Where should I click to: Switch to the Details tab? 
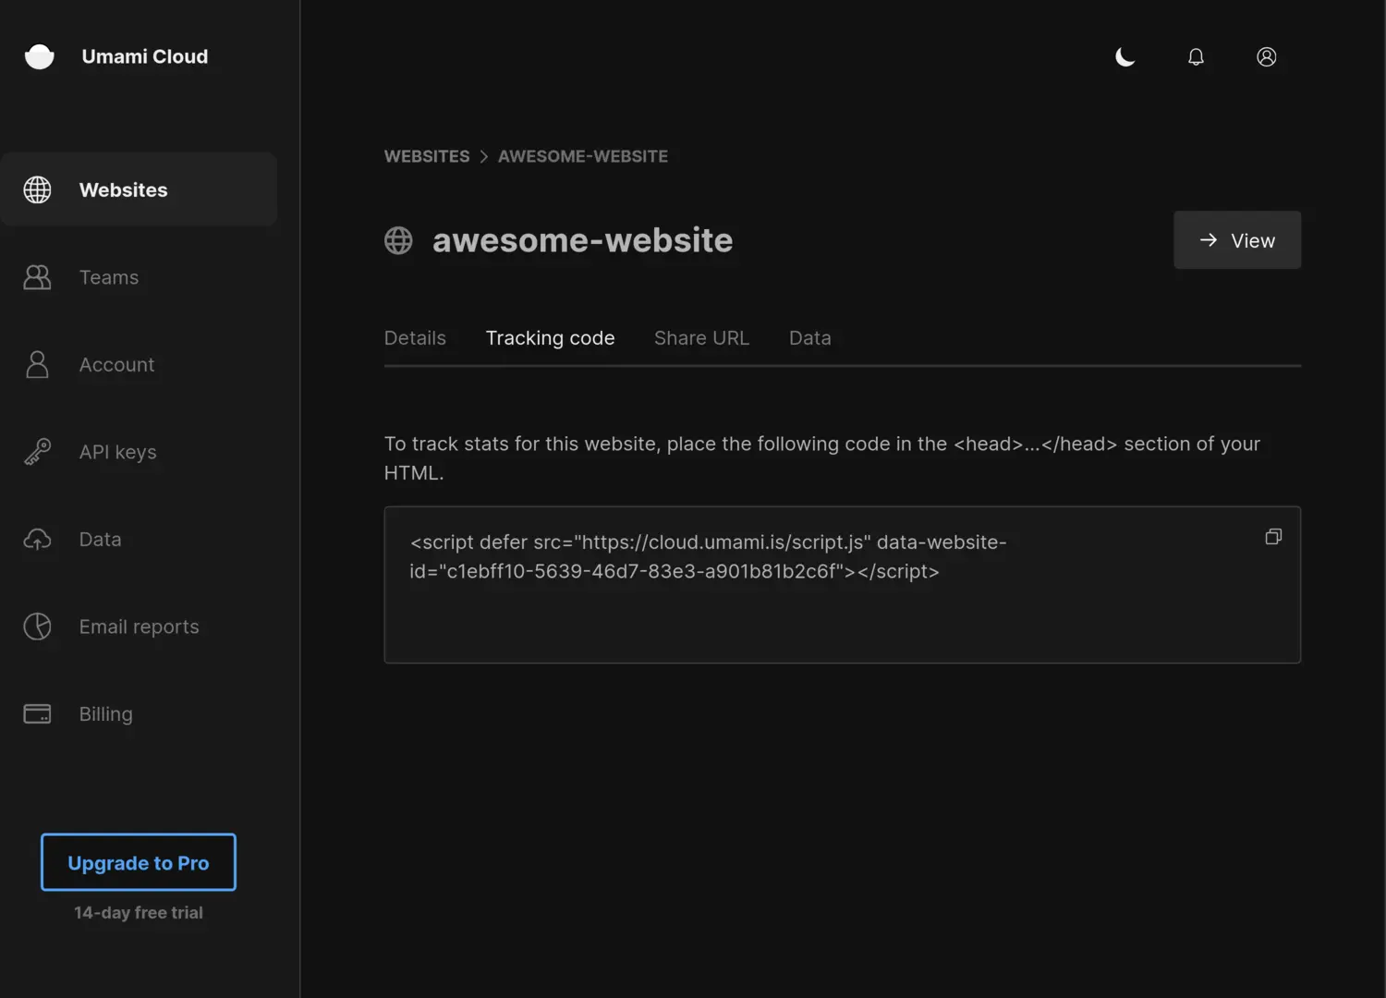(x=415, y=337)
